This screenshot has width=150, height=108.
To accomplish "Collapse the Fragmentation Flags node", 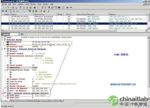I will tap(5, 70).
